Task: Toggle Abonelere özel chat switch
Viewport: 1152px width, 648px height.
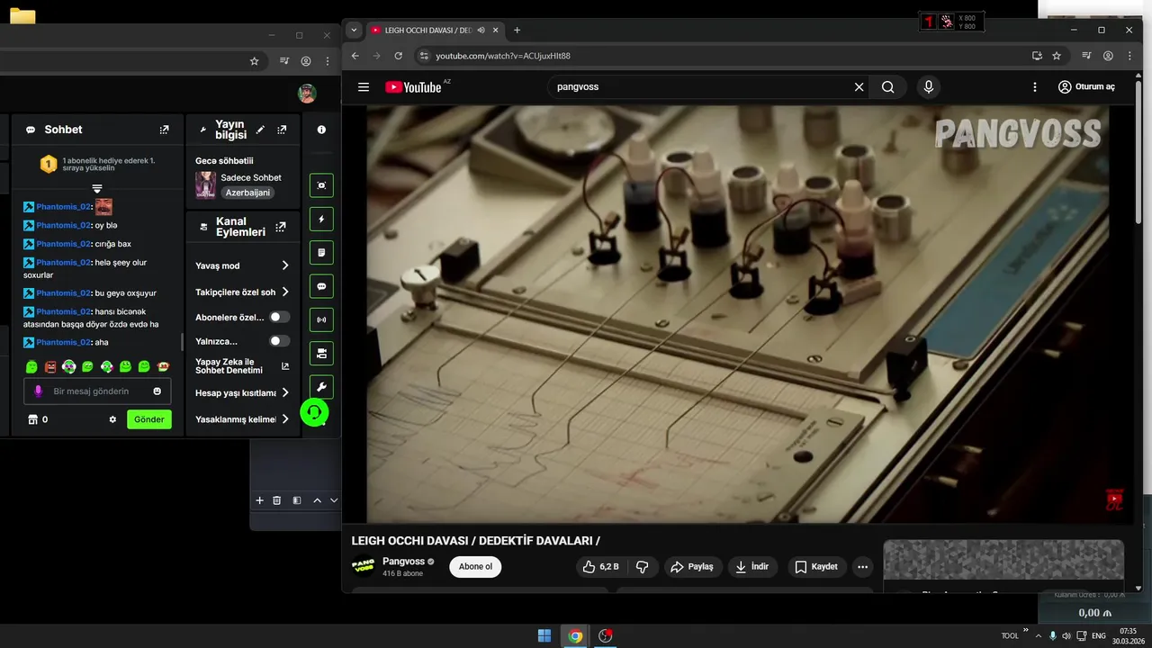Action: click(280, 317)
